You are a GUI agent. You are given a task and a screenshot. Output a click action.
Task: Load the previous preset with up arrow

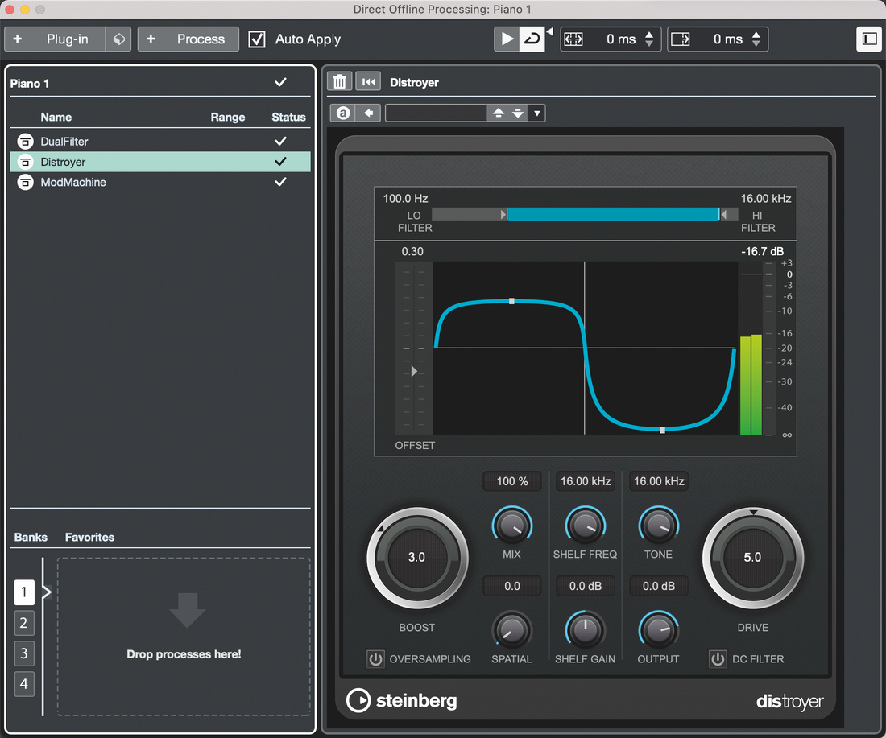click(x=498, y=113)
